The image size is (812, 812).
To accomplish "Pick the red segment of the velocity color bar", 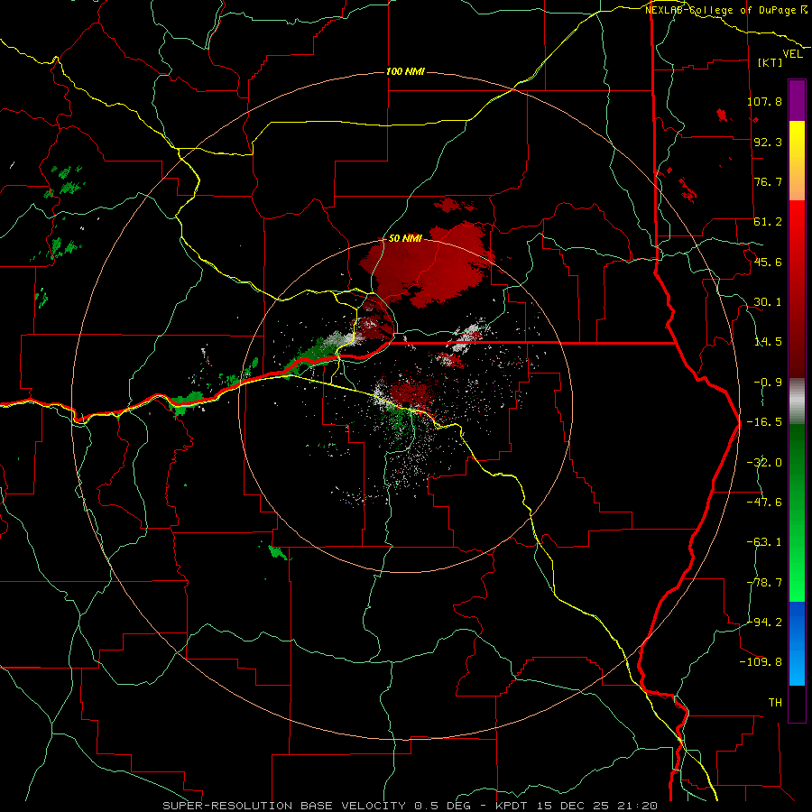I will coord(797,289).
